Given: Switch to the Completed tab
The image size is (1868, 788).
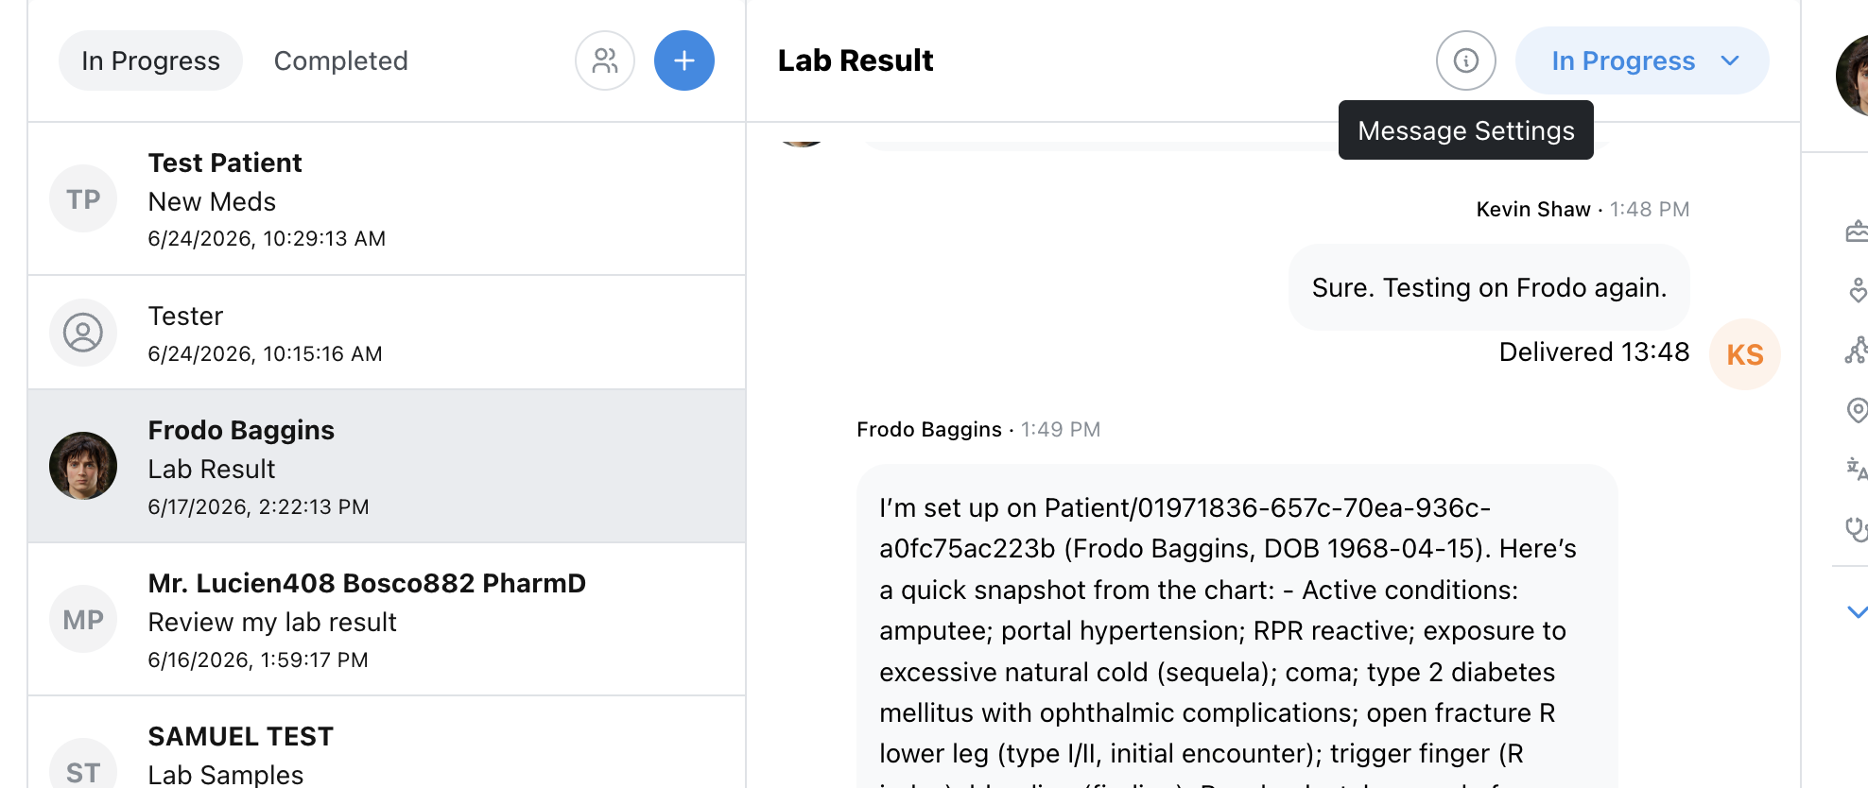Looking at the screenshot, I should coord(340,60).
